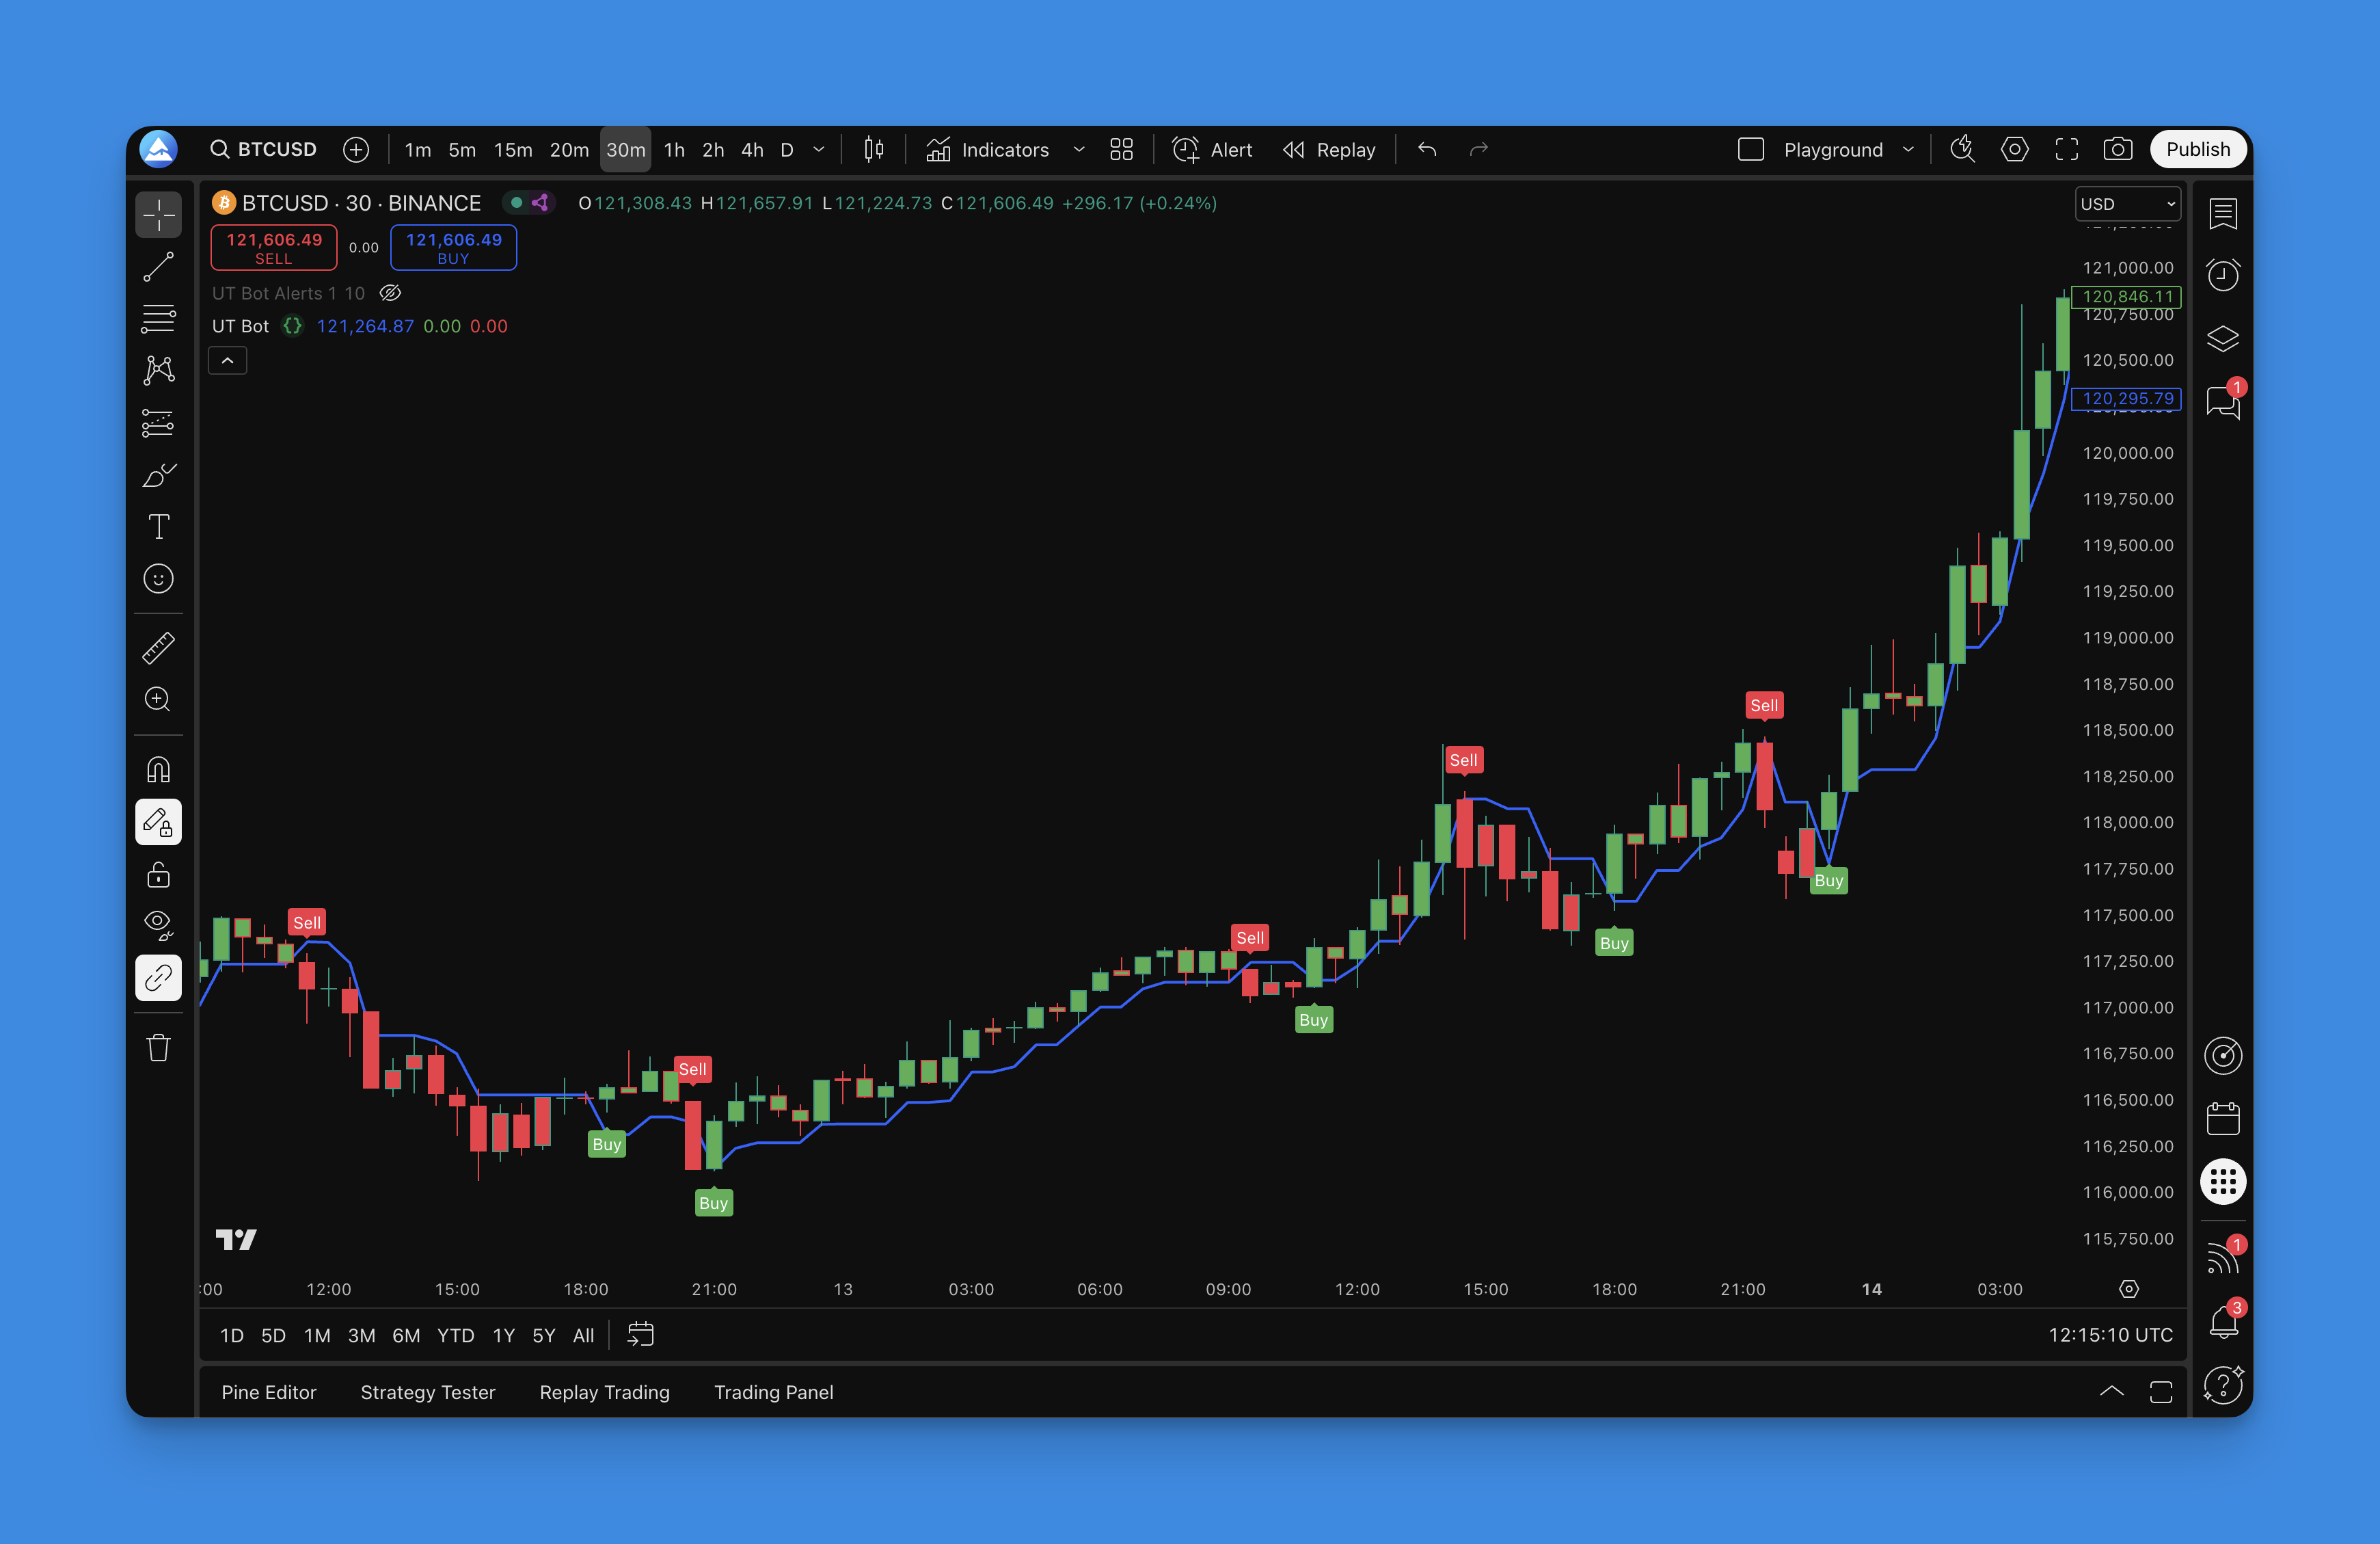The width and height of the screenshot is (2380, 1544).
Task: Open the Pine Editor tab
Action: (269, 1392)
